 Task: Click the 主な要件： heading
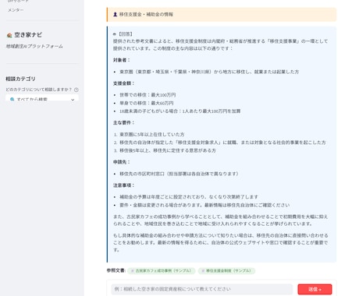[x=123, y=122]
